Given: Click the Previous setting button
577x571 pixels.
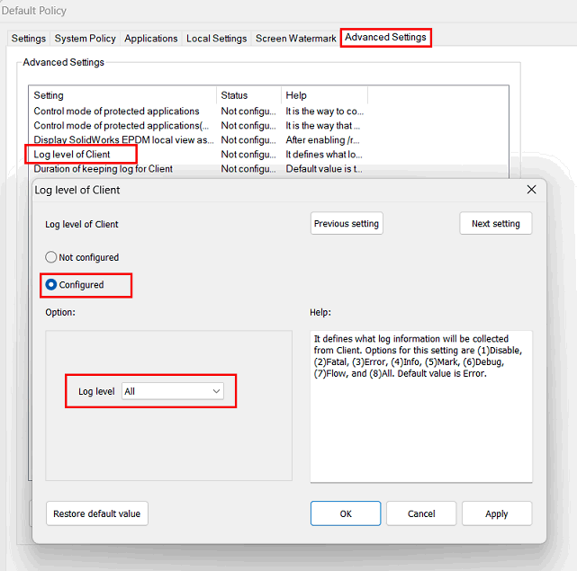Looking at the screenshot, I should click(x=347, y=224).
